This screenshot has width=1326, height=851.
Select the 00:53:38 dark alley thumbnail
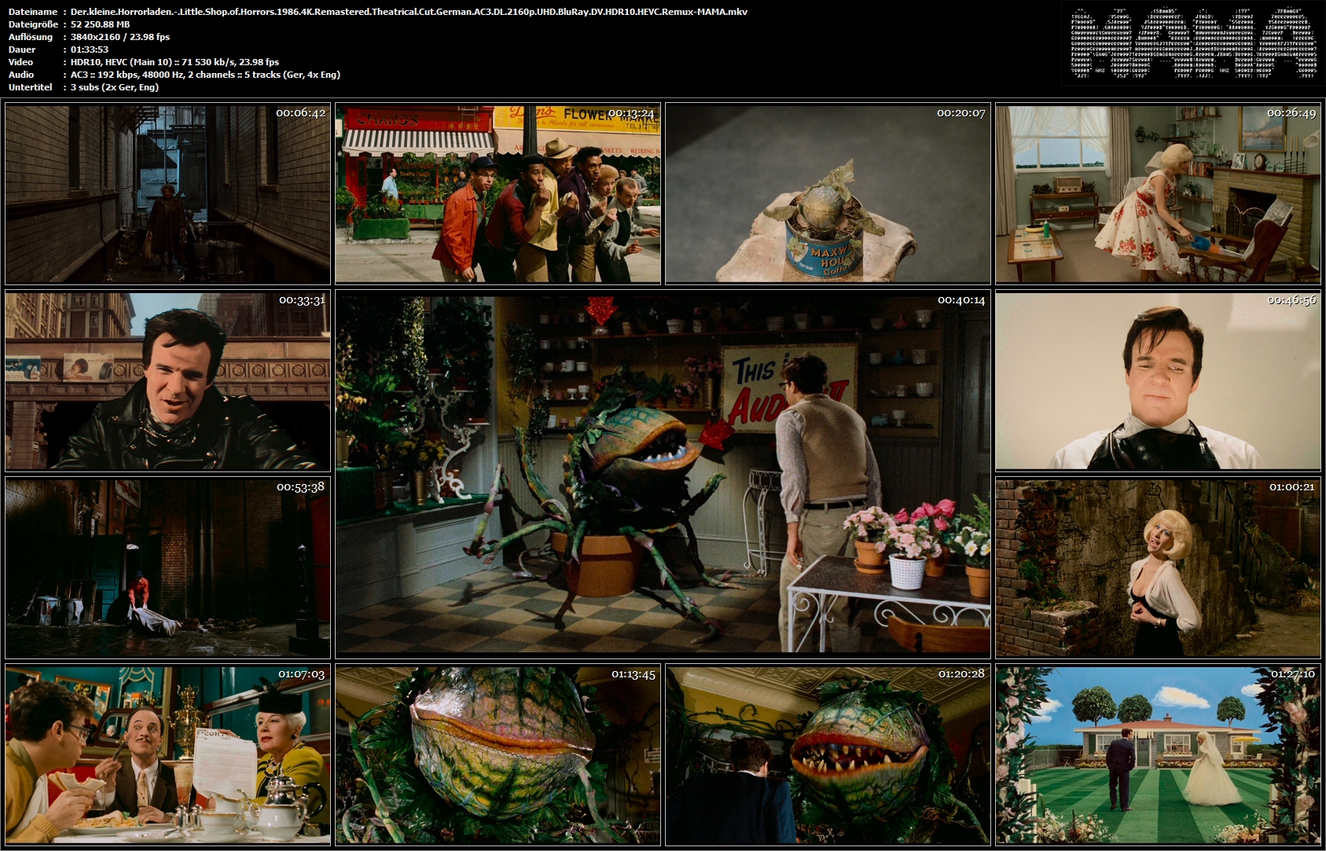[x=167, y=568]
